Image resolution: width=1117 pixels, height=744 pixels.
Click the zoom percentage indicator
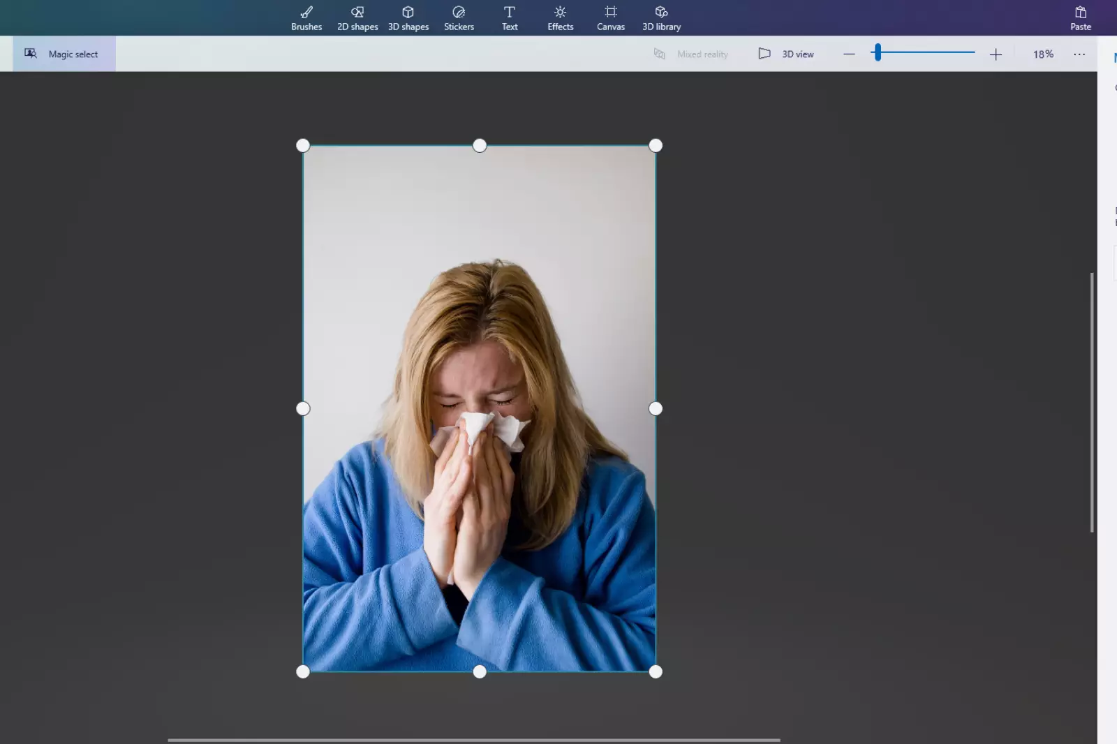1042,54
